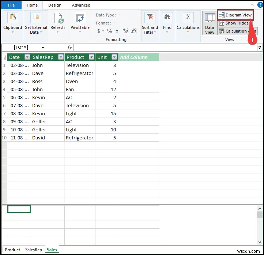
Task: Apply the percent format
Action: [x=110, y=31]
